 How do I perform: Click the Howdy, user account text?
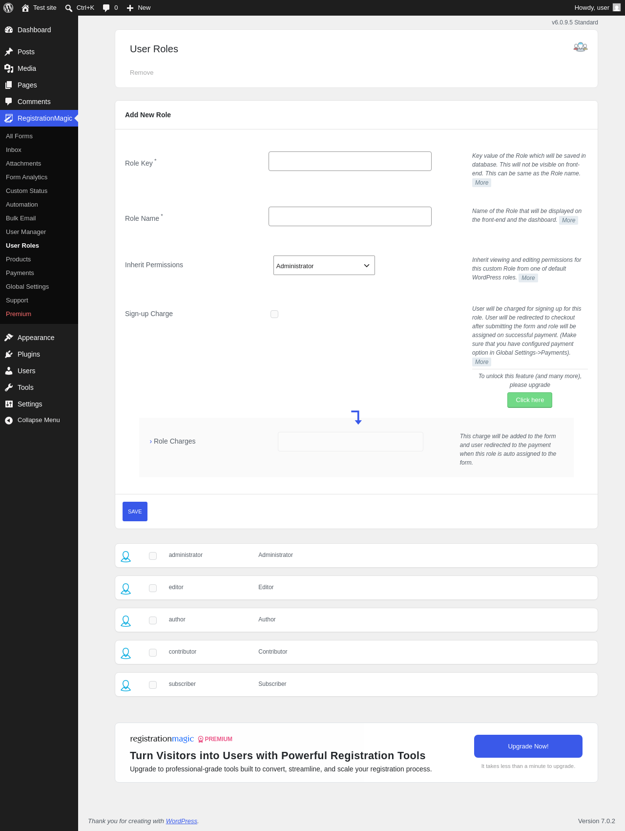pos(592,8)
